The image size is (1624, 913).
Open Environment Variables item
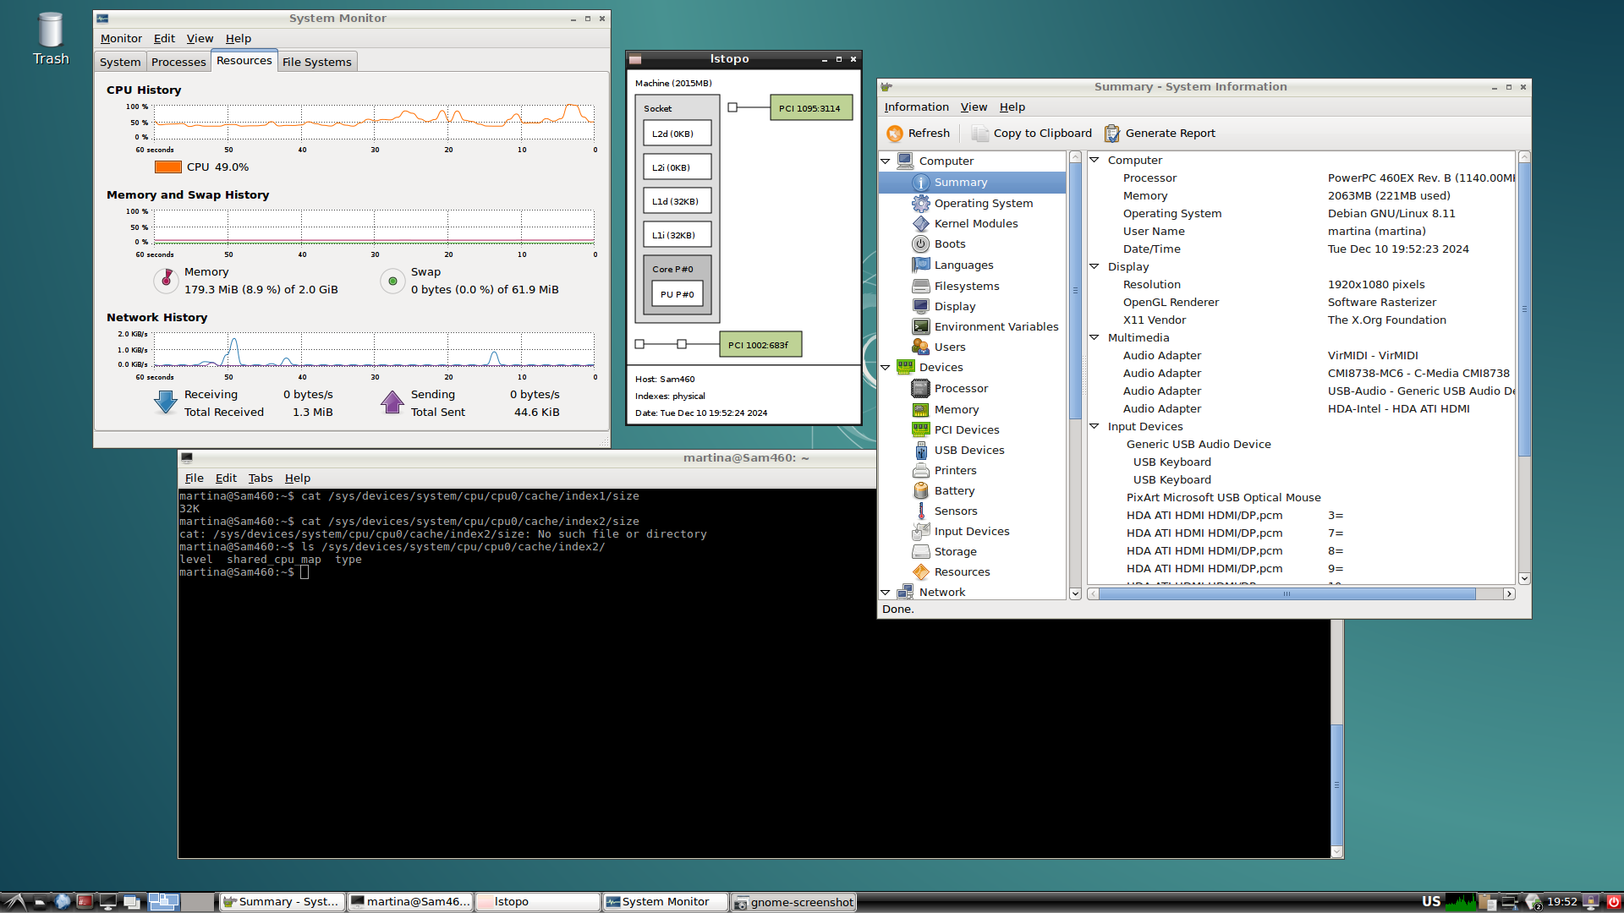tap(996, 327)
